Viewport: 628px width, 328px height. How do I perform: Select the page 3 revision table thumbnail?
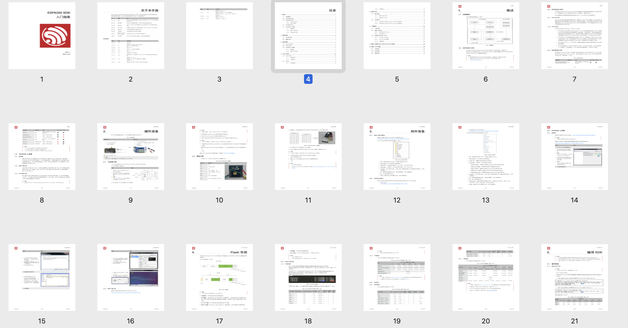tap(220, 36)
